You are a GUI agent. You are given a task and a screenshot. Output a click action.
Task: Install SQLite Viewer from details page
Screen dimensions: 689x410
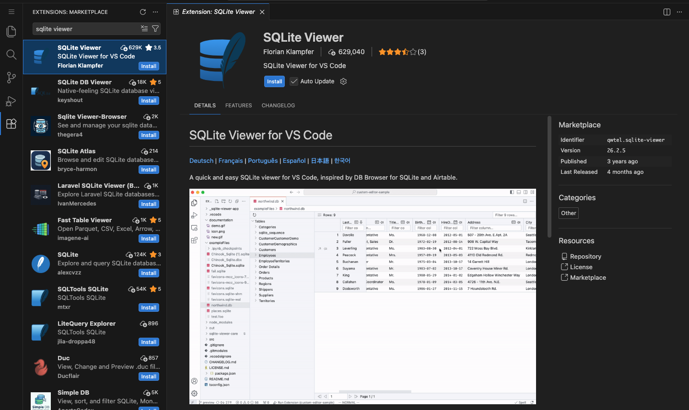coord(274,81)
